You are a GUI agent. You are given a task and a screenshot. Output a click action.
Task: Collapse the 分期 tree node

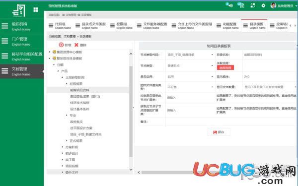tap(54, 64)
